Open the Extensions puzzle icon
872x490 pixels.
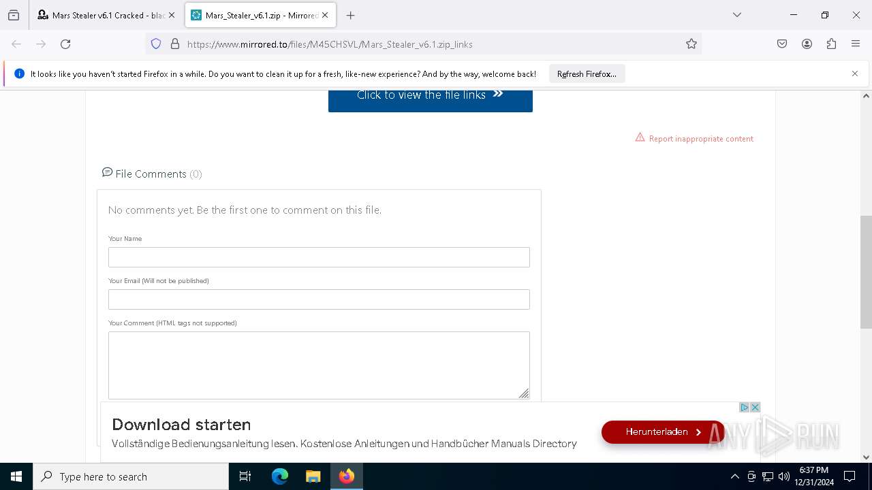coord(831,44)
